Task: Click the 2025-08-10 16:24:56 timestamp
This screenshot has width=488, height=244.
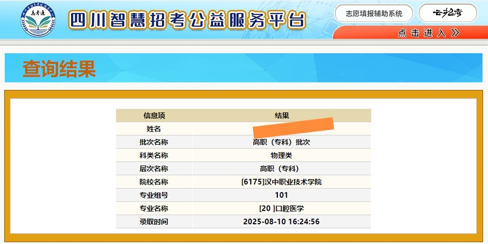Action: point(281,222)
